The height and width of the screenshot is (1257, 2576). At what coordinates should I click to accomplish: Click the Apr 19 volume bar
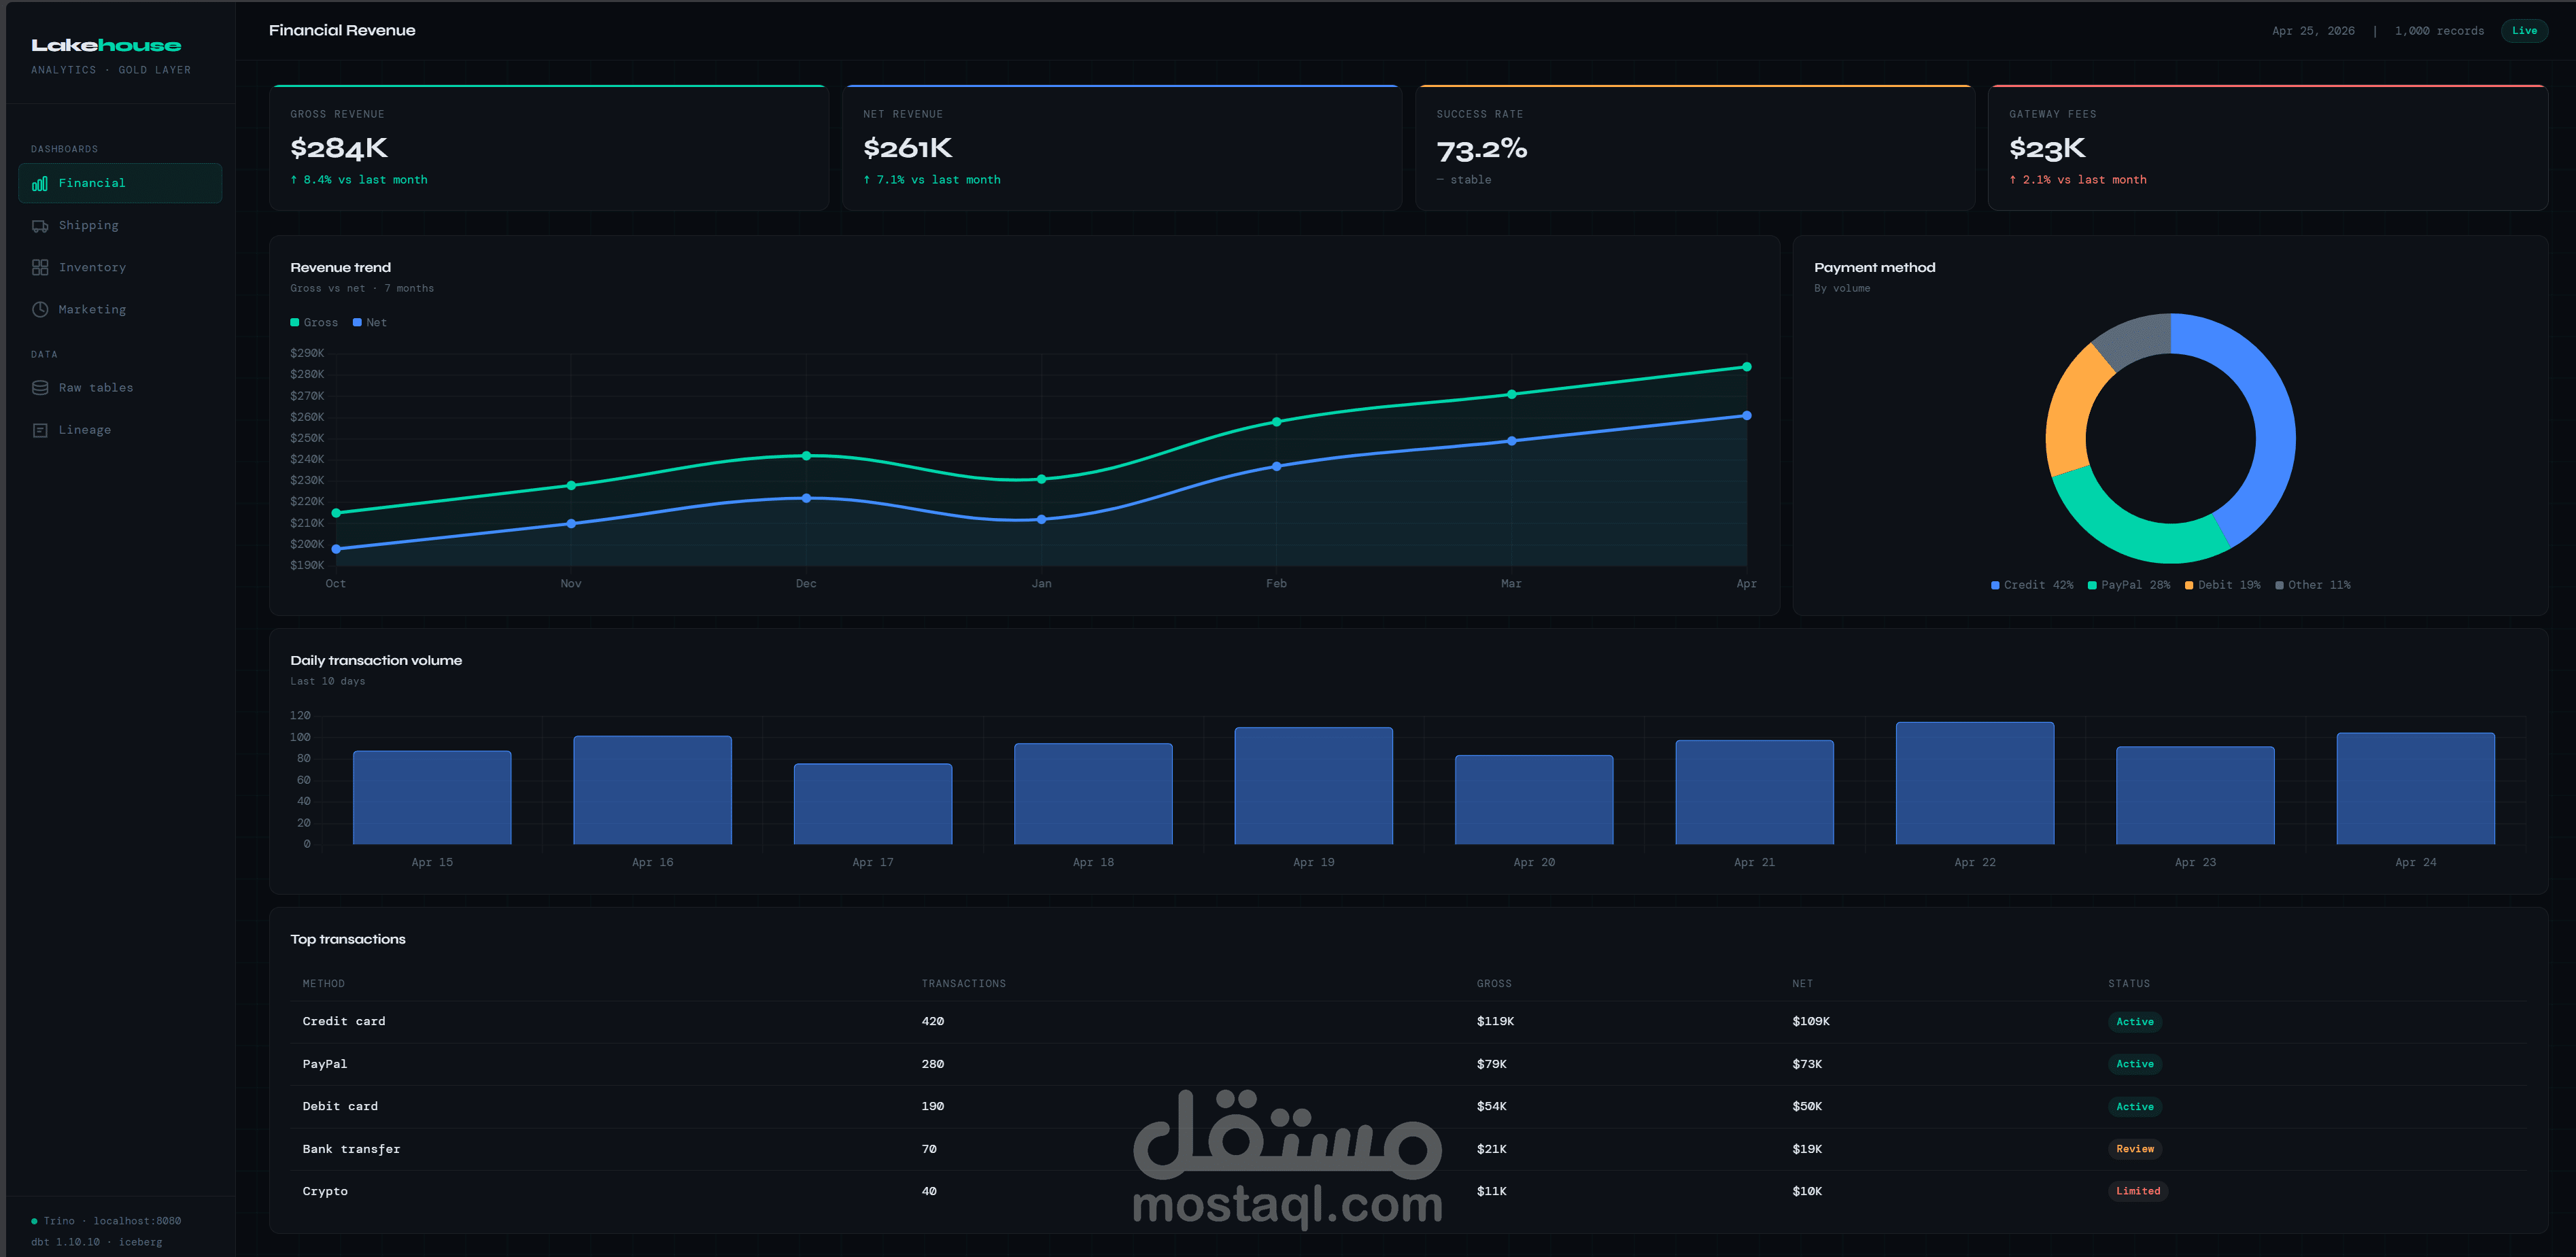click(1314, 786)
